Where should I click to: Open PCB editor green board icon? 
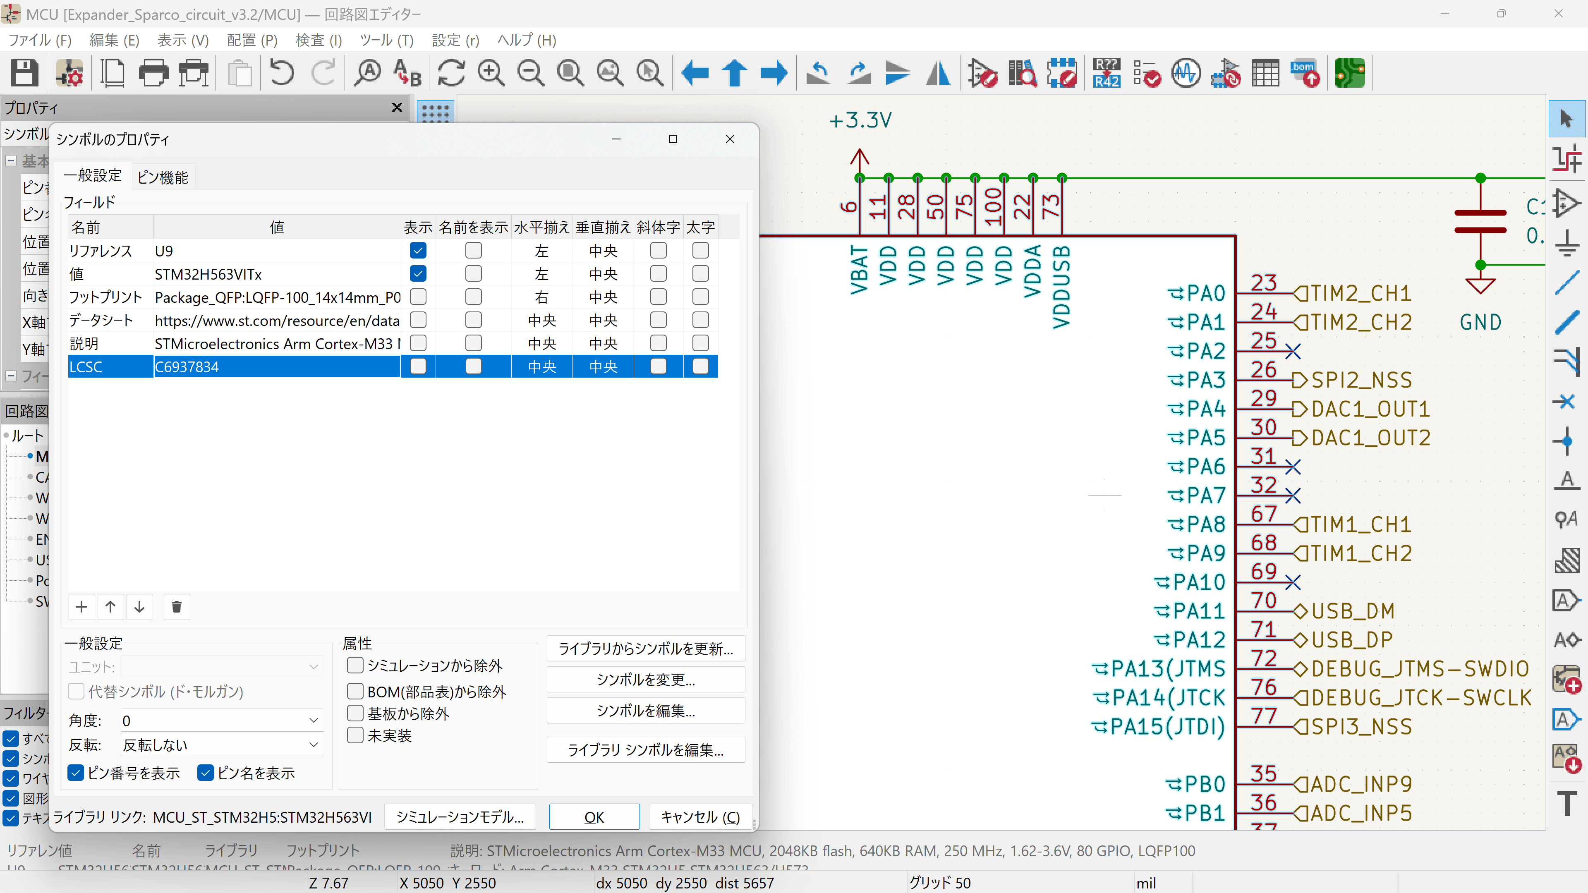pos(1349,73)
